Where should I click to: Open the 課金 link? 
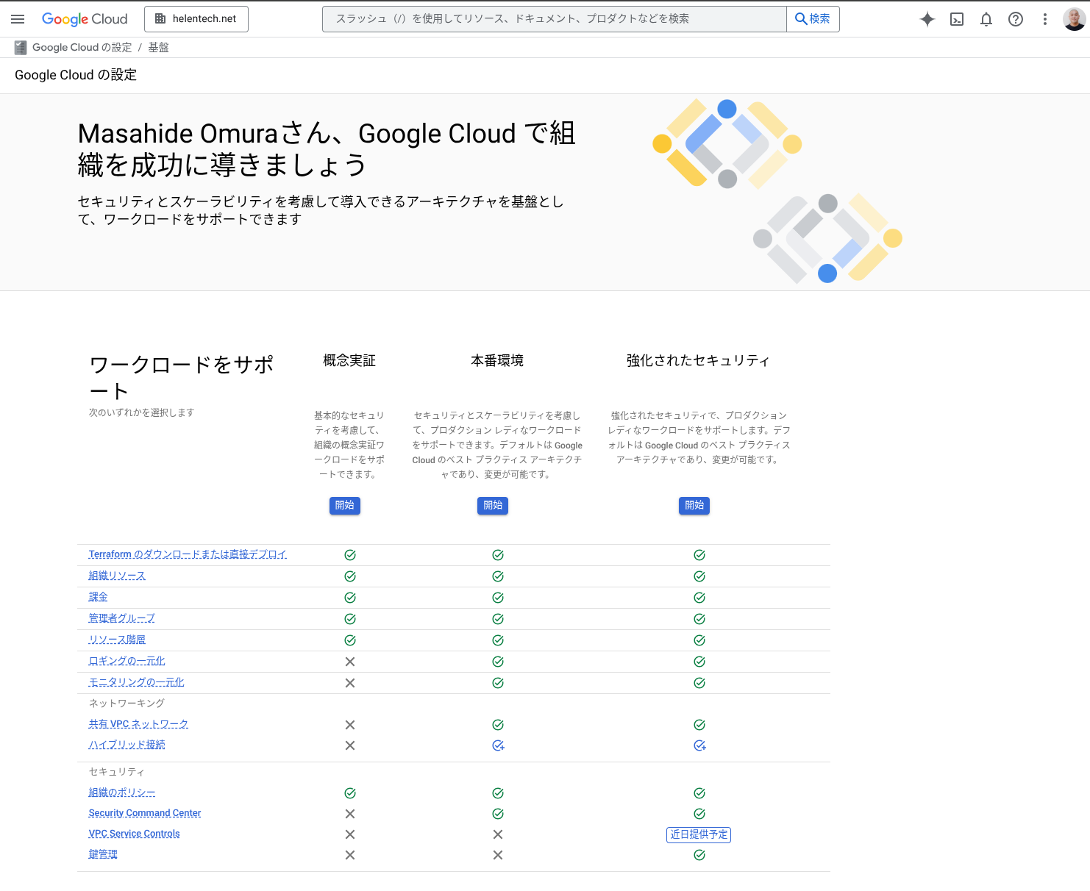point(98,597)
